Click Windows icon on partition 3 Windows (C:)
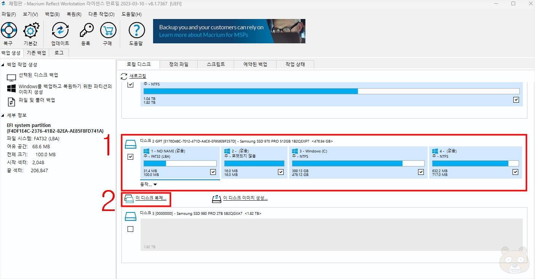The width and height of the screenshot is (535, 279). (x=295, y=151)
